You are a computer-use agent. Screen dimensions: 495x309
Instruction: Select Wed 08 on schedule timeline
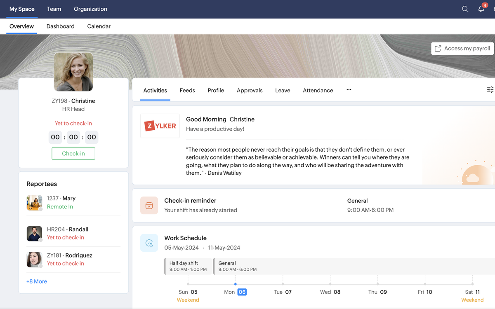[x=330, y=292]
